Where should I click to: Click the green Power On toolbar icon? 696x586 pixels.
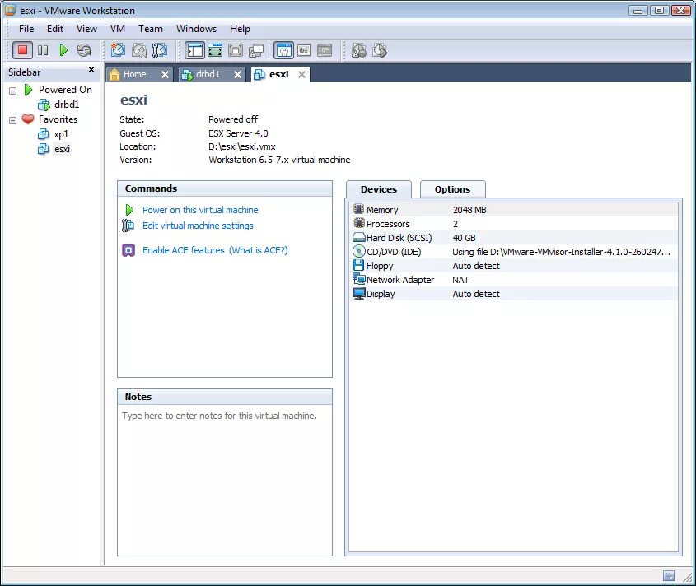(63, 50)
